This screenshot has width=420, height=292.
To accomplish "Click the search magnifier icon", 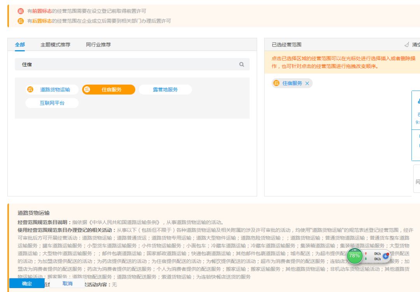I will 241,65.
